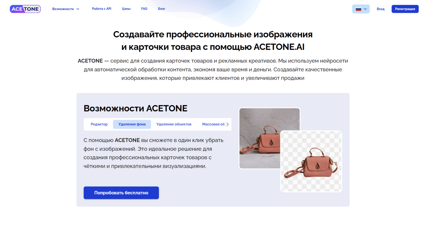Open the FAQ link in the header
The image size is (429, 229).
[144, 9]
